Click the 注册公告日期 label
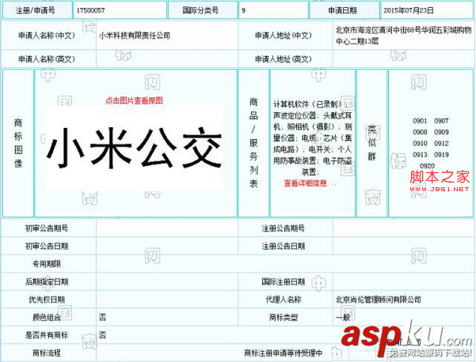Viewport: 476px width, 362px height. pos(284,246)
